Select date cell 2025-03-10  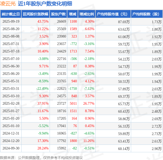click(11, 96)
